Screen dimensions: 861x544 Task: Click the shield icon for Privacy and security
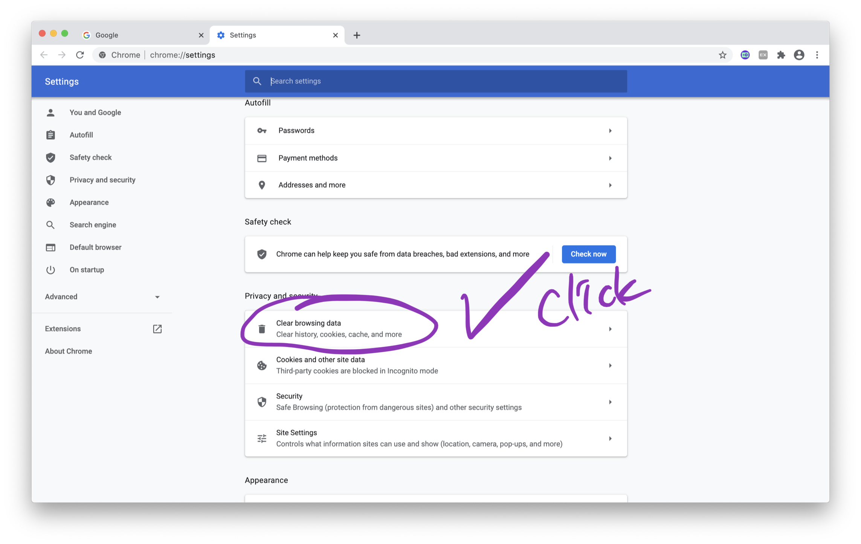tap(50, 180)
